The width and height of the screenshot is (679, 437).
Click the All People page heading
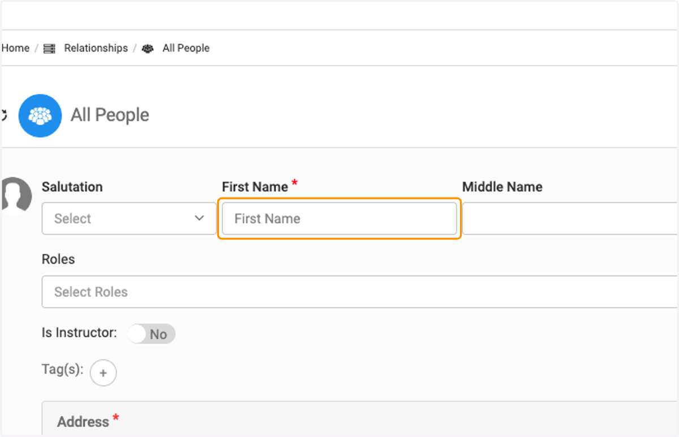coord(110,115)
